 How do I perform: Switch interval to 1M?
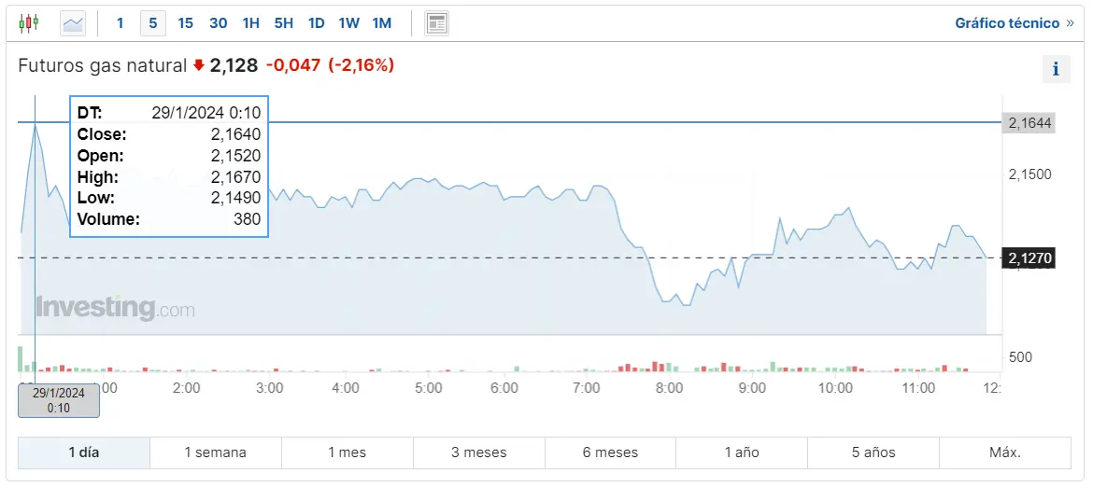coord(381,22)
